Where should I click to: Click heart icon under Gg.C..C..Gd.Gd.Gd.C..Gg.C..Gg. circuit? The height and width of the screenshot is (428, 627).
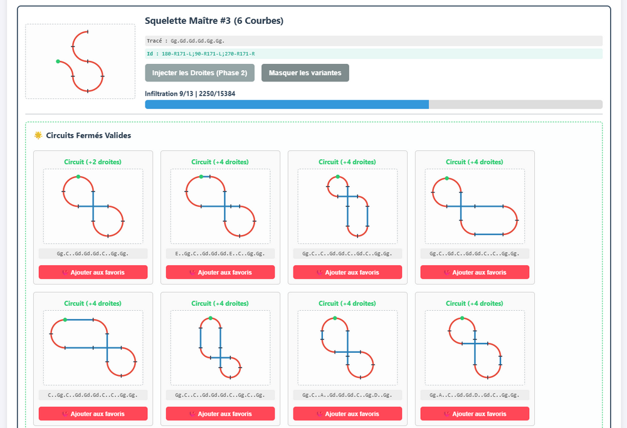[x=192, y=414]
